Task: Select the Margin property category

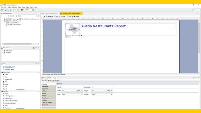Action: 49,96
